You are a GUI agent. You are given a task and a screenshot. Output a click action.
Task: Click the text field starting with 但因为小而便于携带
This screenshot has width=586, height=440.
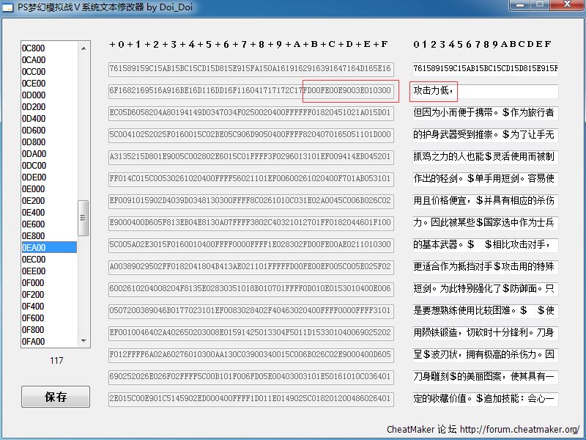coord(485,114)
